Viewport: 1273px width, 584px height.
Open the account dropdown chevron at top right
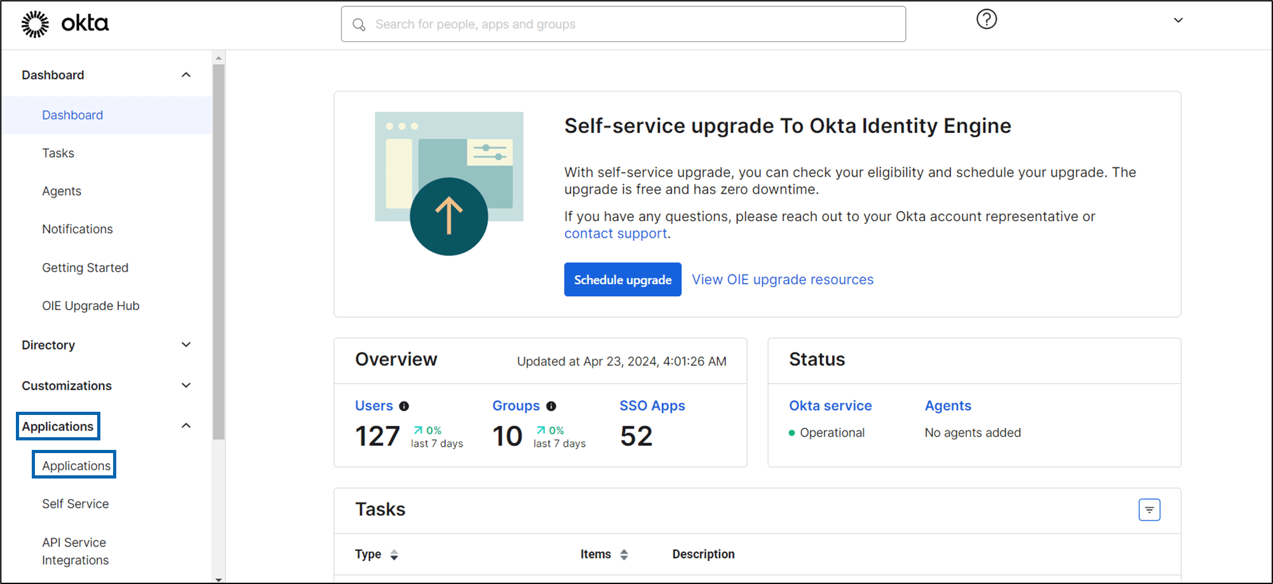click(x=1178, y=20)
